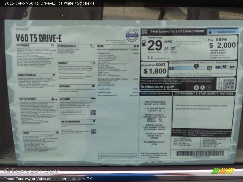Click the ACCESSORIES section heading
This screenshot has height=182, width=243.
65,99
